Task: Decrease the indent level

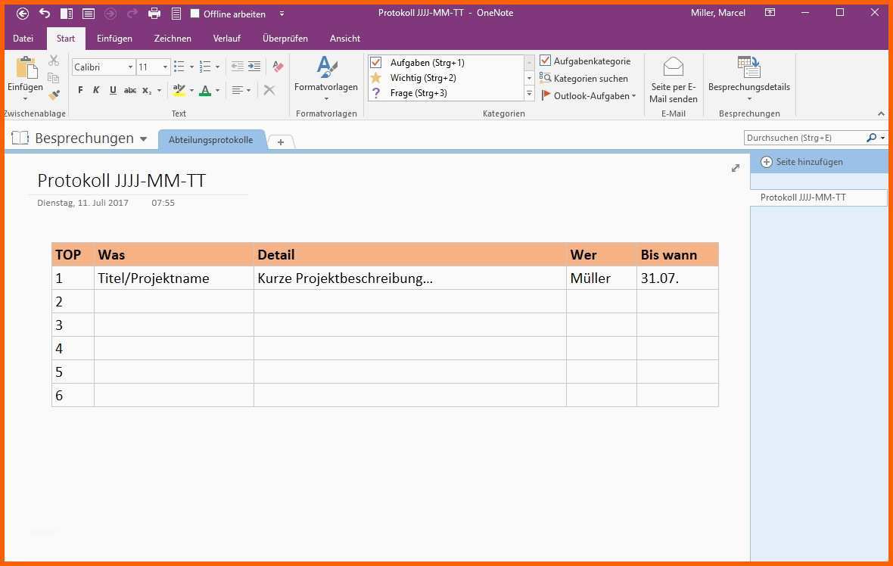Action: tap(238, 67)
